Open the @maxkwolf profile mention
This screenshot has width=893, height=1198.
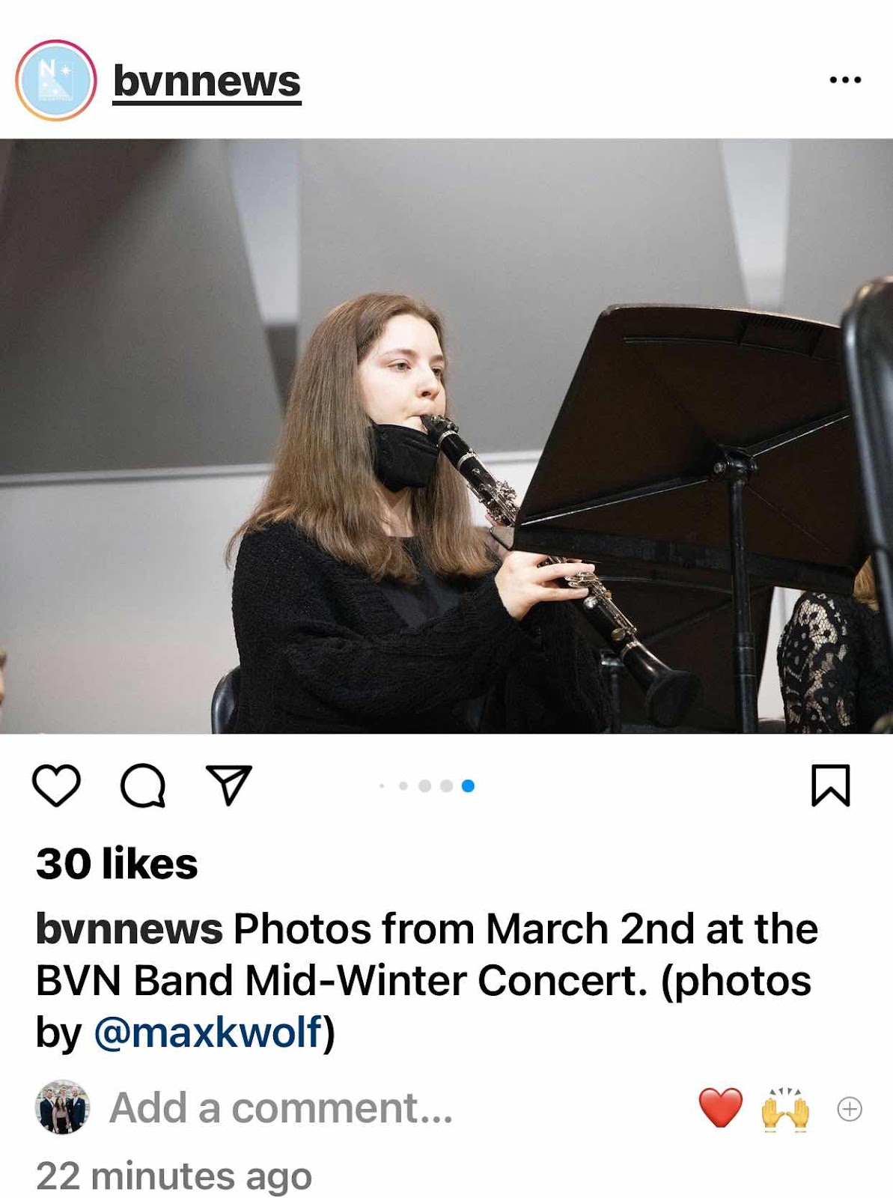coord(209,1033)
